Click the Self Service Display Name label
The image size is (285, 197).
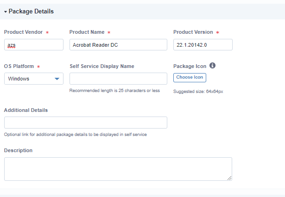(101, 66)
